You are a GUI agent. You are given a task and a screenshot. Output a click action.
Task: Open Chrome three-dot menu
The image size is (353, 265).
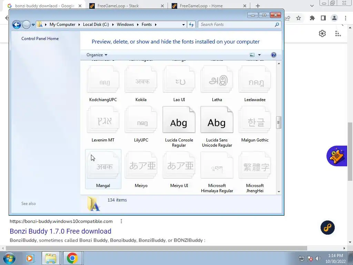point(345,18)
